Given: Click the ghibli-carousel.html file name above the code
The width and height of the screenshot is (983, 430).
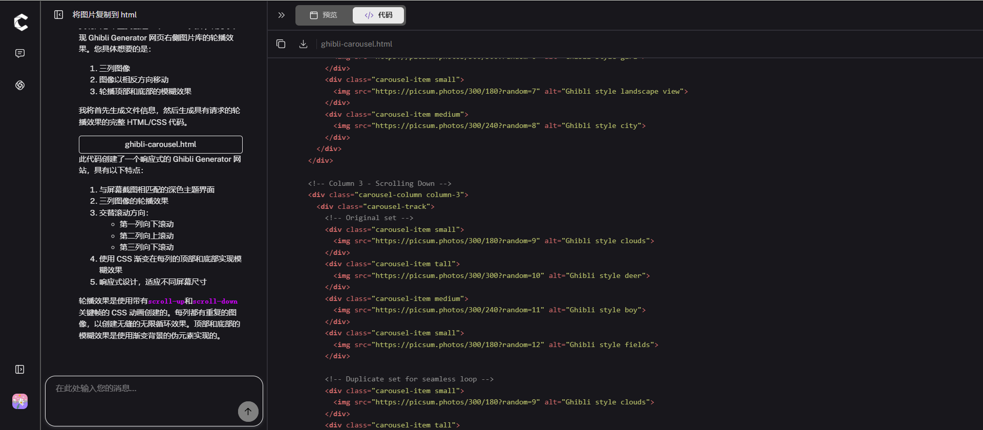Looking at the screenshot, I should [x=356, y=44].
